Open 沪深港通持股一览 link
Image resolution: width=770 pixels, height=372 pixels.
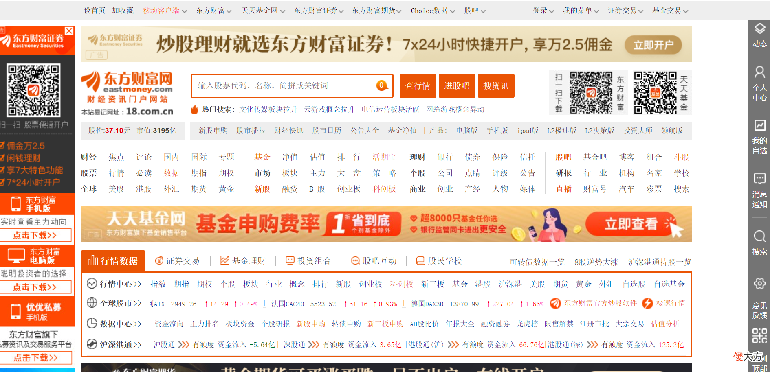660,262
